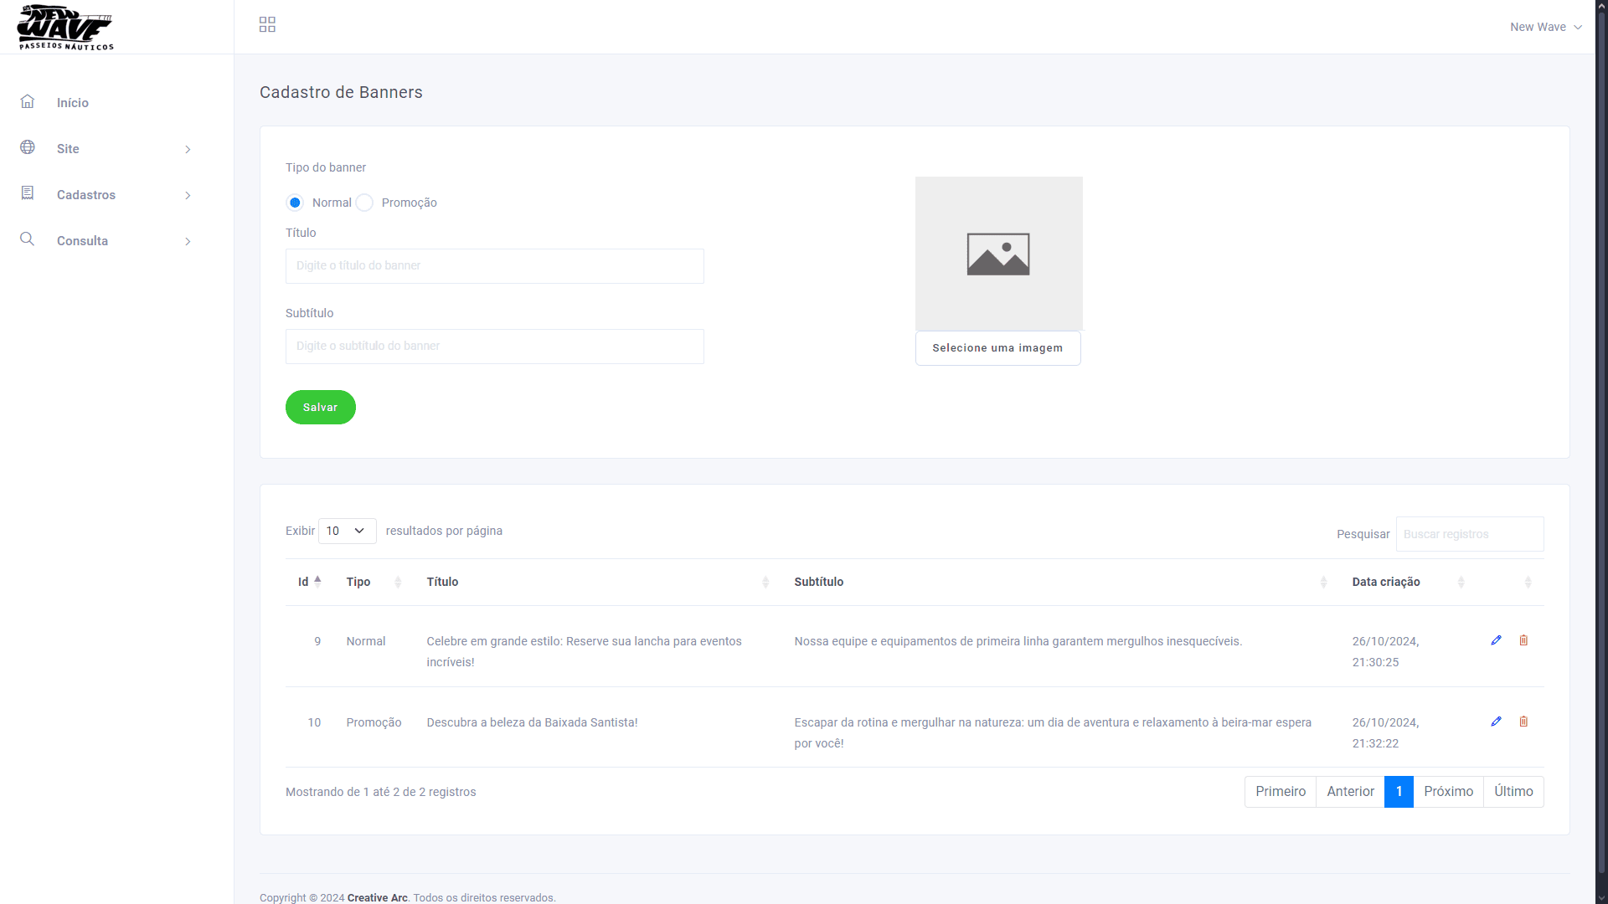Expand the results per page dropdown
The height and width of the screenshot is (904, 1608).
[346, 531]
